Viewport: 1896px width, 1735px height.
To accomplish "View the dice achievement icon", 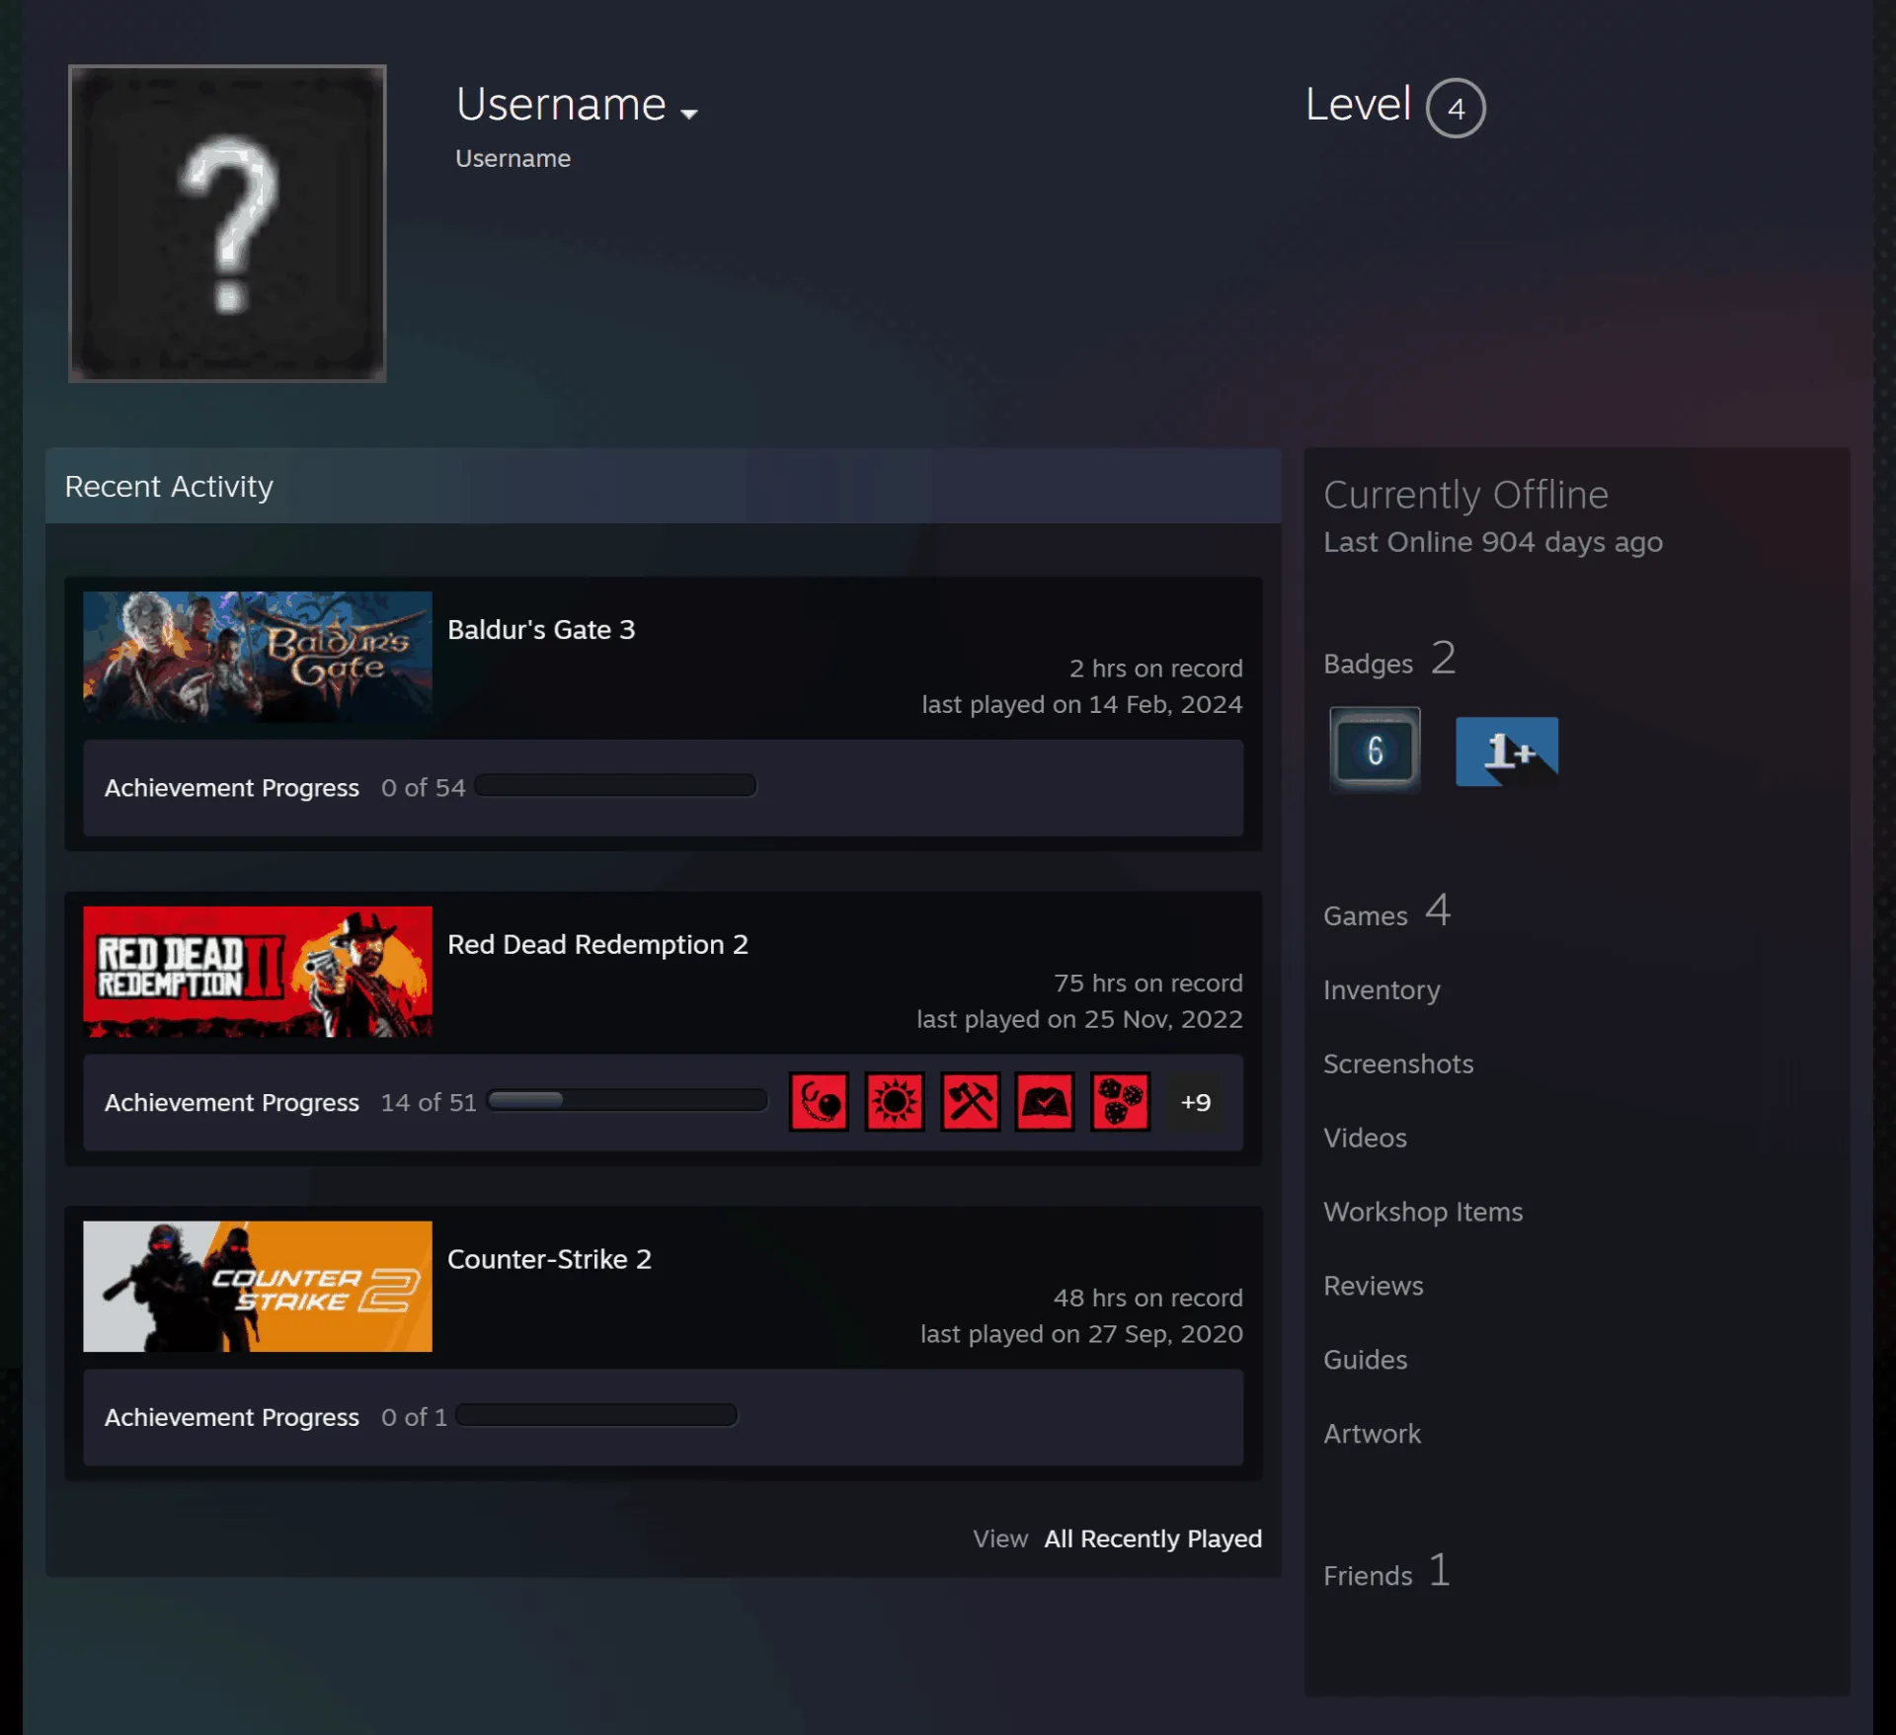I will 1120,1101.
